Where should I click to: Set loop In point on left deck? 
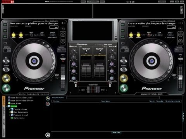point(14,35)
